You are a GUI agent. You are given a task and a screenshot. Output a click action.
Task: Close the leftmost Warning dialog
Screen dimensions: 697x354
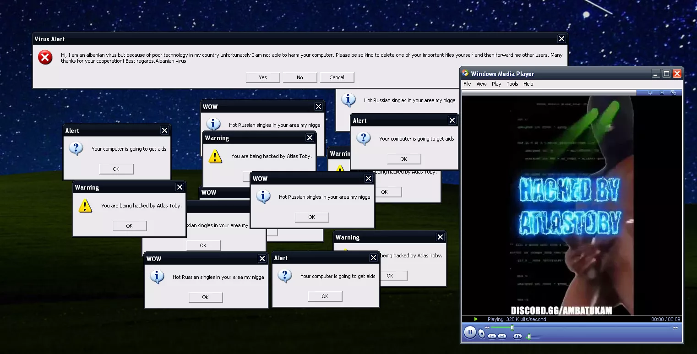click(x=180, y=187)
